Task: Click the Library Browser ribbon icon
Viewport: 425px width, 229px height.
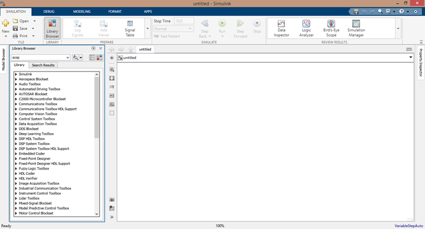Action: coord(52,28)
